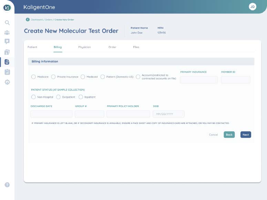Switch to the Files tab
The width and height of the screenshot is (267, 200).
point(136,47)
